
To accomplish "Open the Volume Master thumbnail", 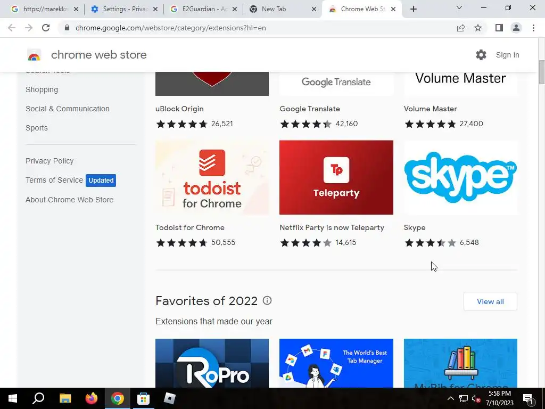I will [460, 84].
